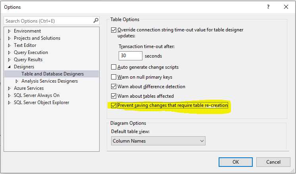Toggle Override connection string time-out checkbox

pos(114,30)
